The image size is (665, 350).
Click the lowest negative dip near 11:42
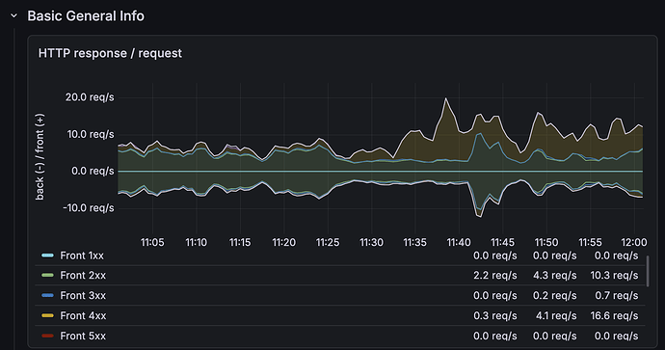480,217
